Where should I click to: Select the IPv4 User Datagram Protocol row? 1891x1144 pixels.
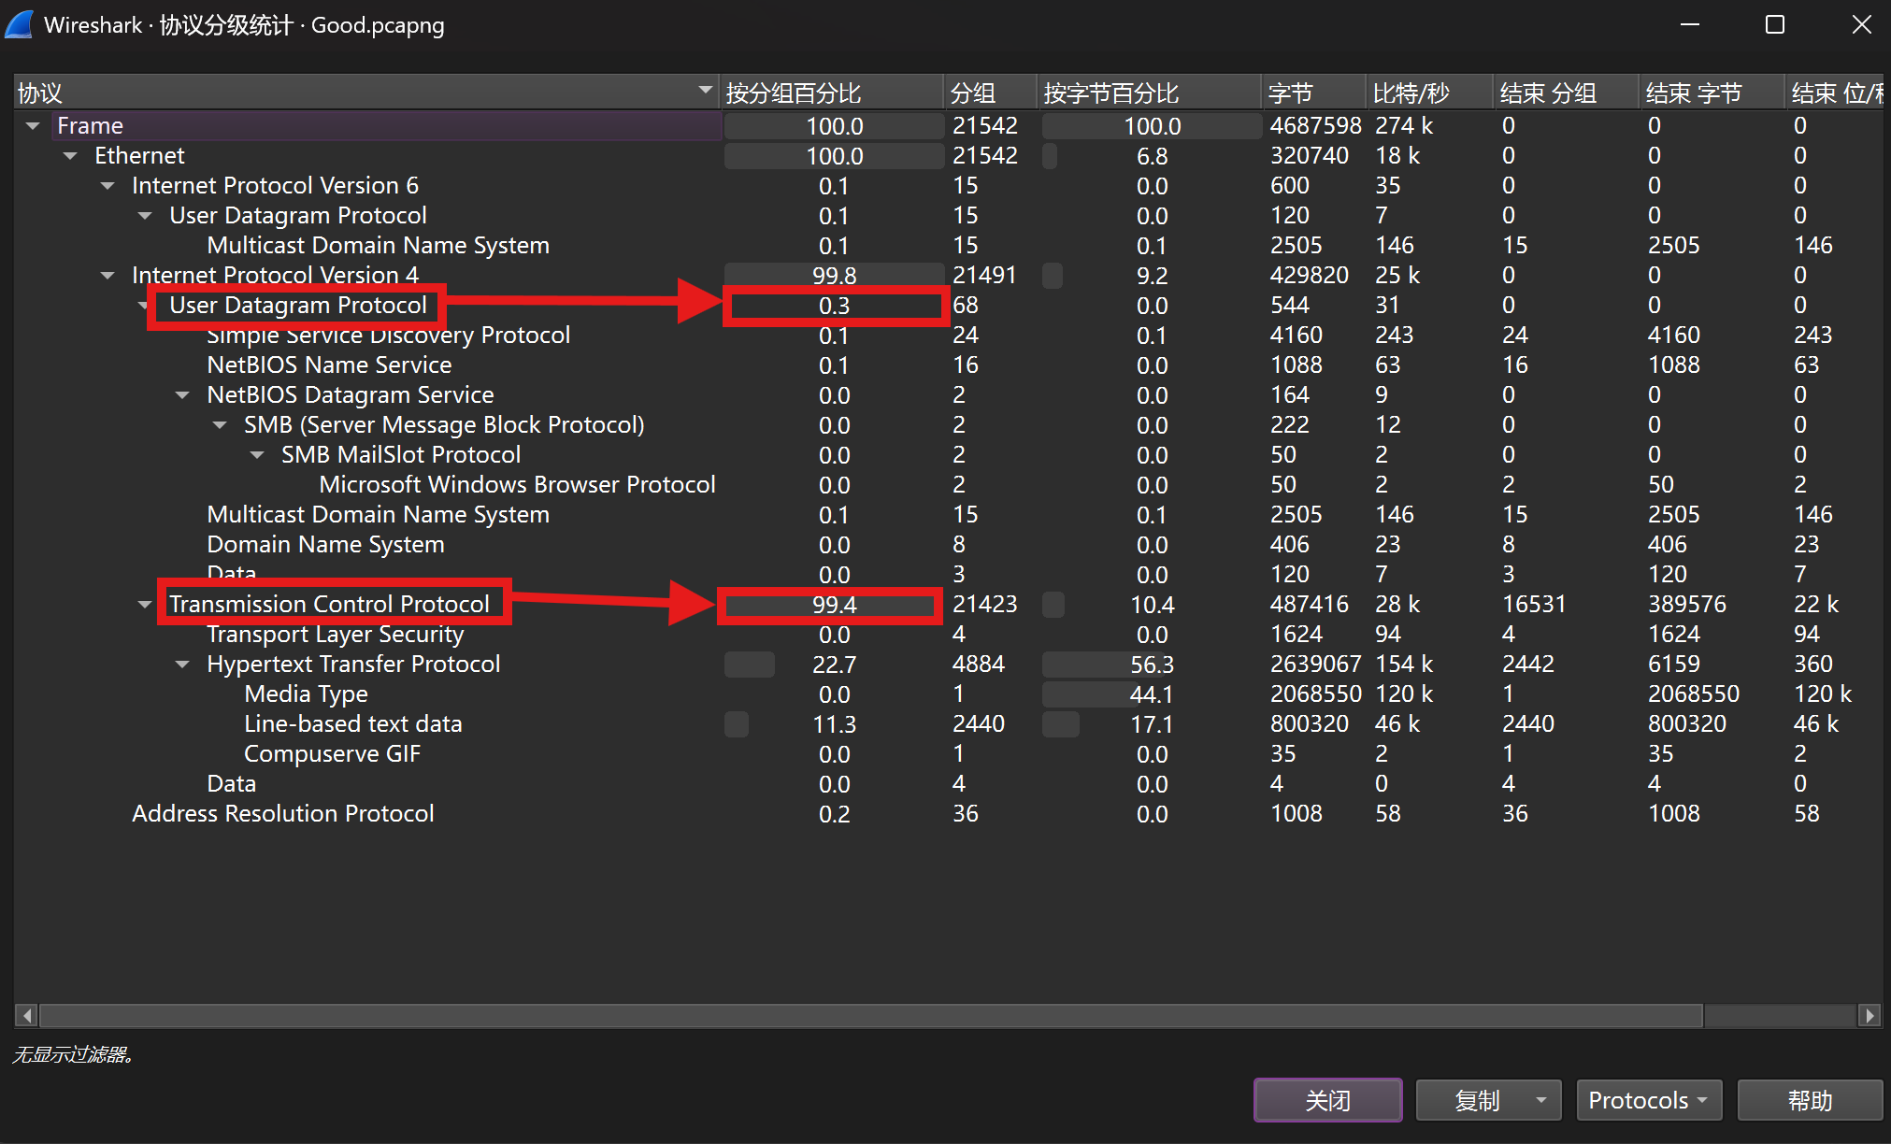click(x=948, y=305)
